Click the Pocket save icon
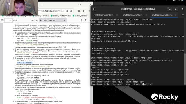Image resolution: width=186 pixels, height=104 pixels. coord(79,11)
